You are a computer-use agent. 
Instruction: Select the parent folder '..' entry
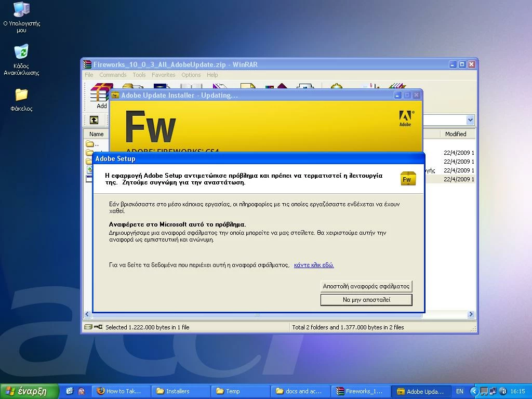tap(92, 144)
